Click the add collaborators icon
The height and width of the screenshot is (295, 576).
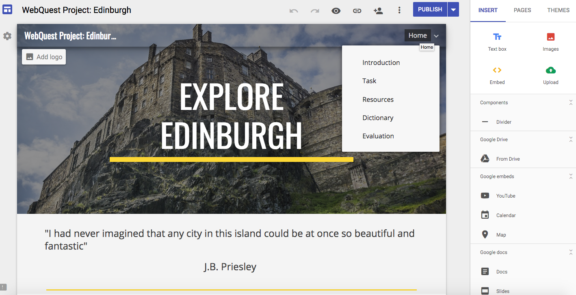[x=378, y=11]
